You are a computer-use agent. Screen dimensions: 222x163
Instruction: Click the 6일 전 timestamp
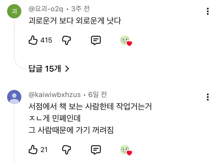coord(97,95)
